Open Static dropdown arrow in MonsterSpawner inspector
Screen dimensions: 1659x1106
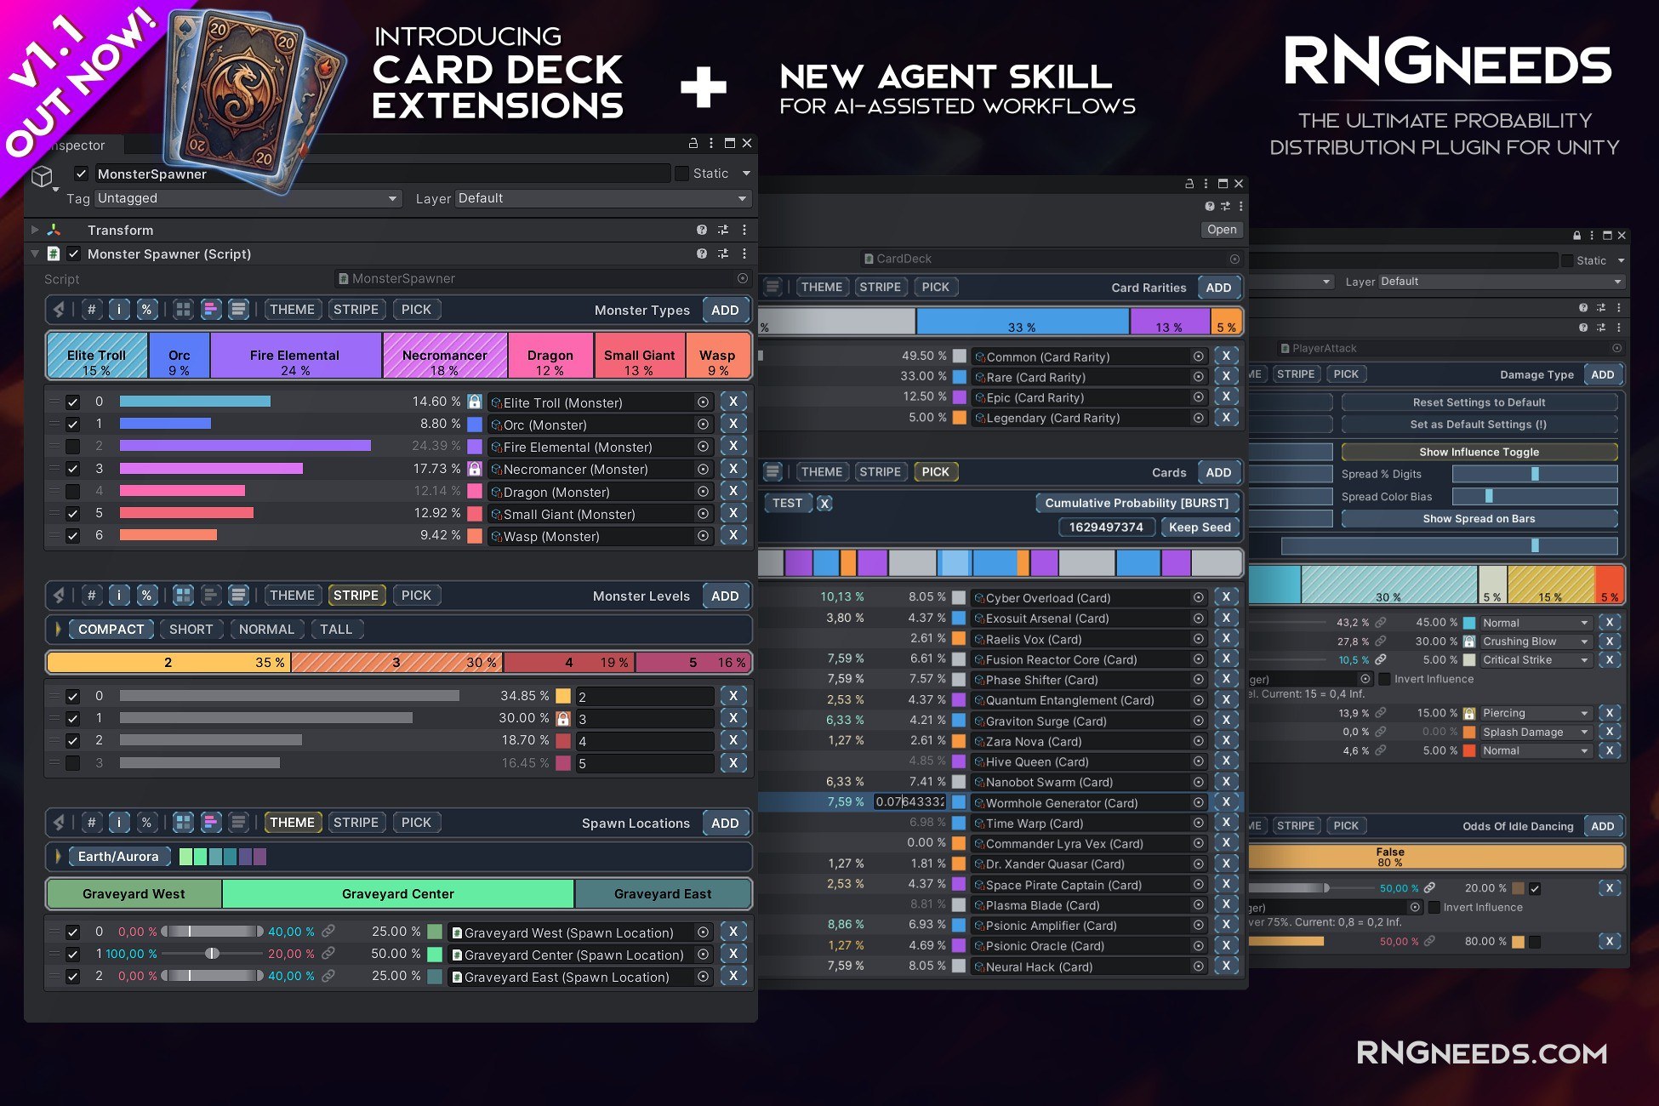[x=746, y=174]
